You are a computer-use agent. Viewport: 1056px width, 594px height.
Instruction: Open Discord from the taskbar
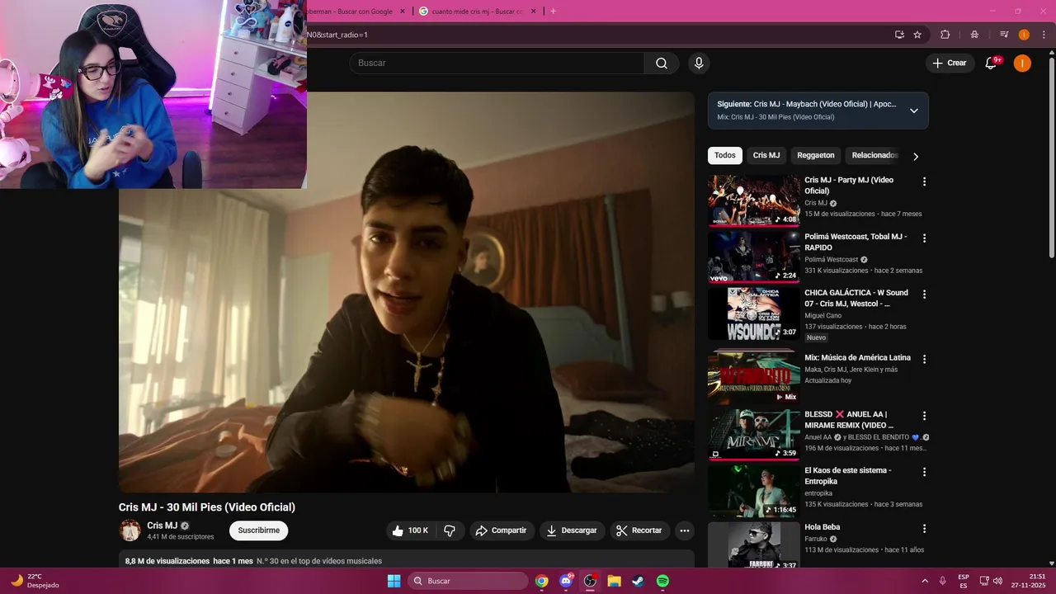click(x=566, y=581)
